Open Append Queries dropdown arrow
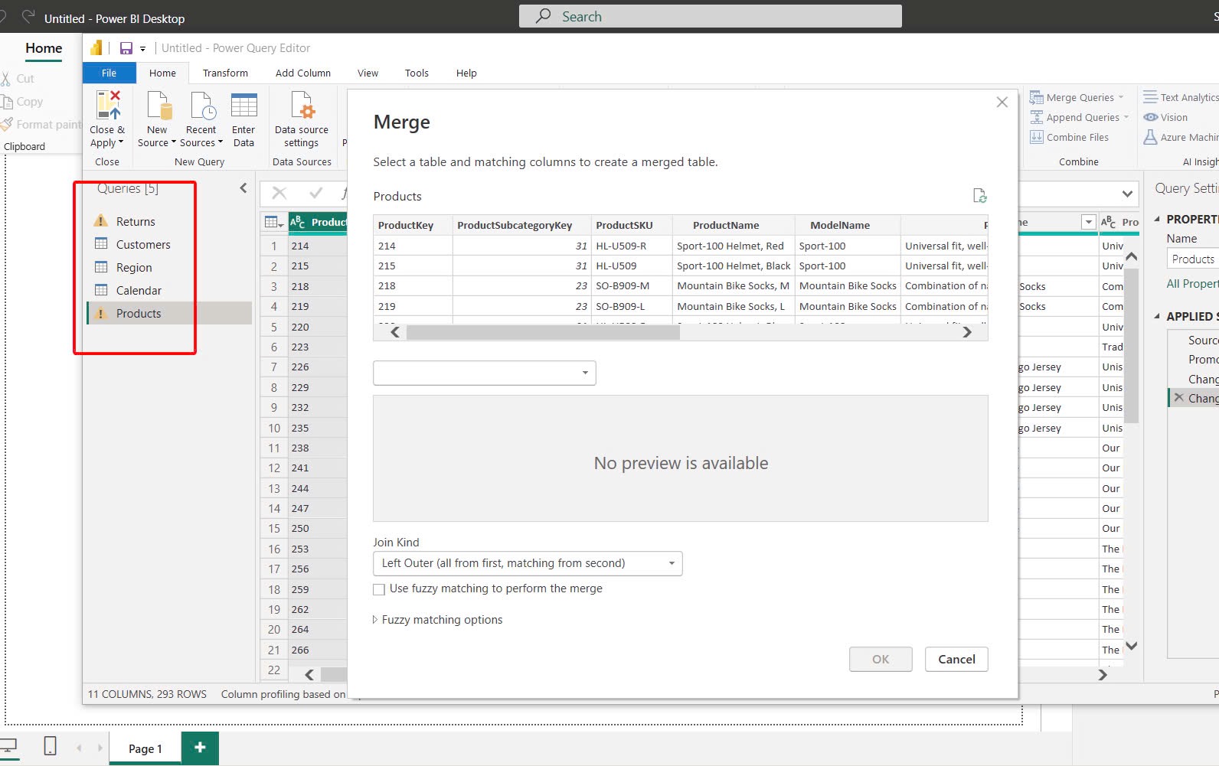 point(1126,117)
